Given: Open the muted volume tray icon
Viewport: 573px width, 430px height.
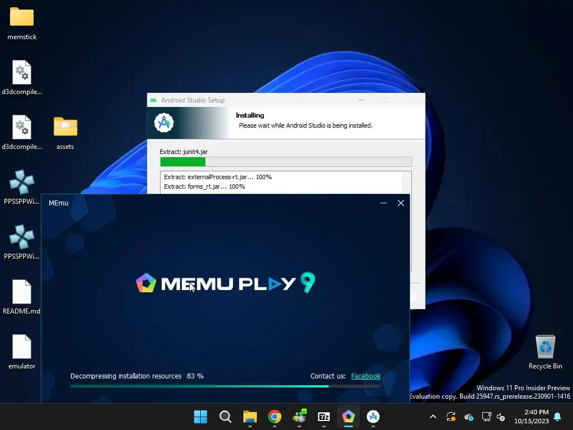Looking at the screenshot, I should click(x=501, y=417).
